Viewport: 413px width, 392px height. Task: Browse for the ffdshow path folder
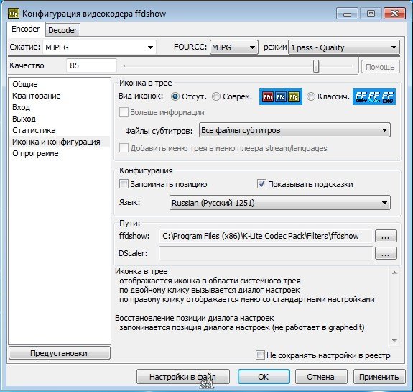[x=386, y=236]
